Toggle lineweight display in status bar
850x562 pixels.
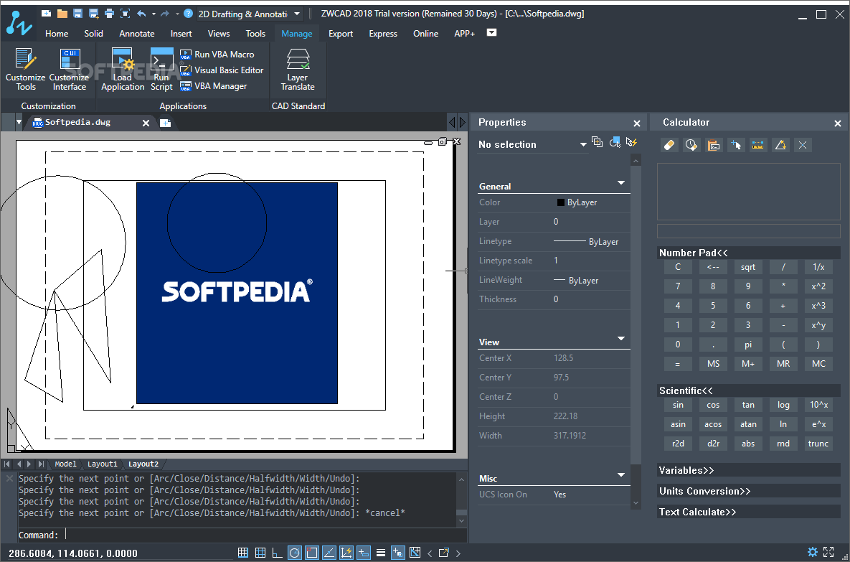[381, 553]
